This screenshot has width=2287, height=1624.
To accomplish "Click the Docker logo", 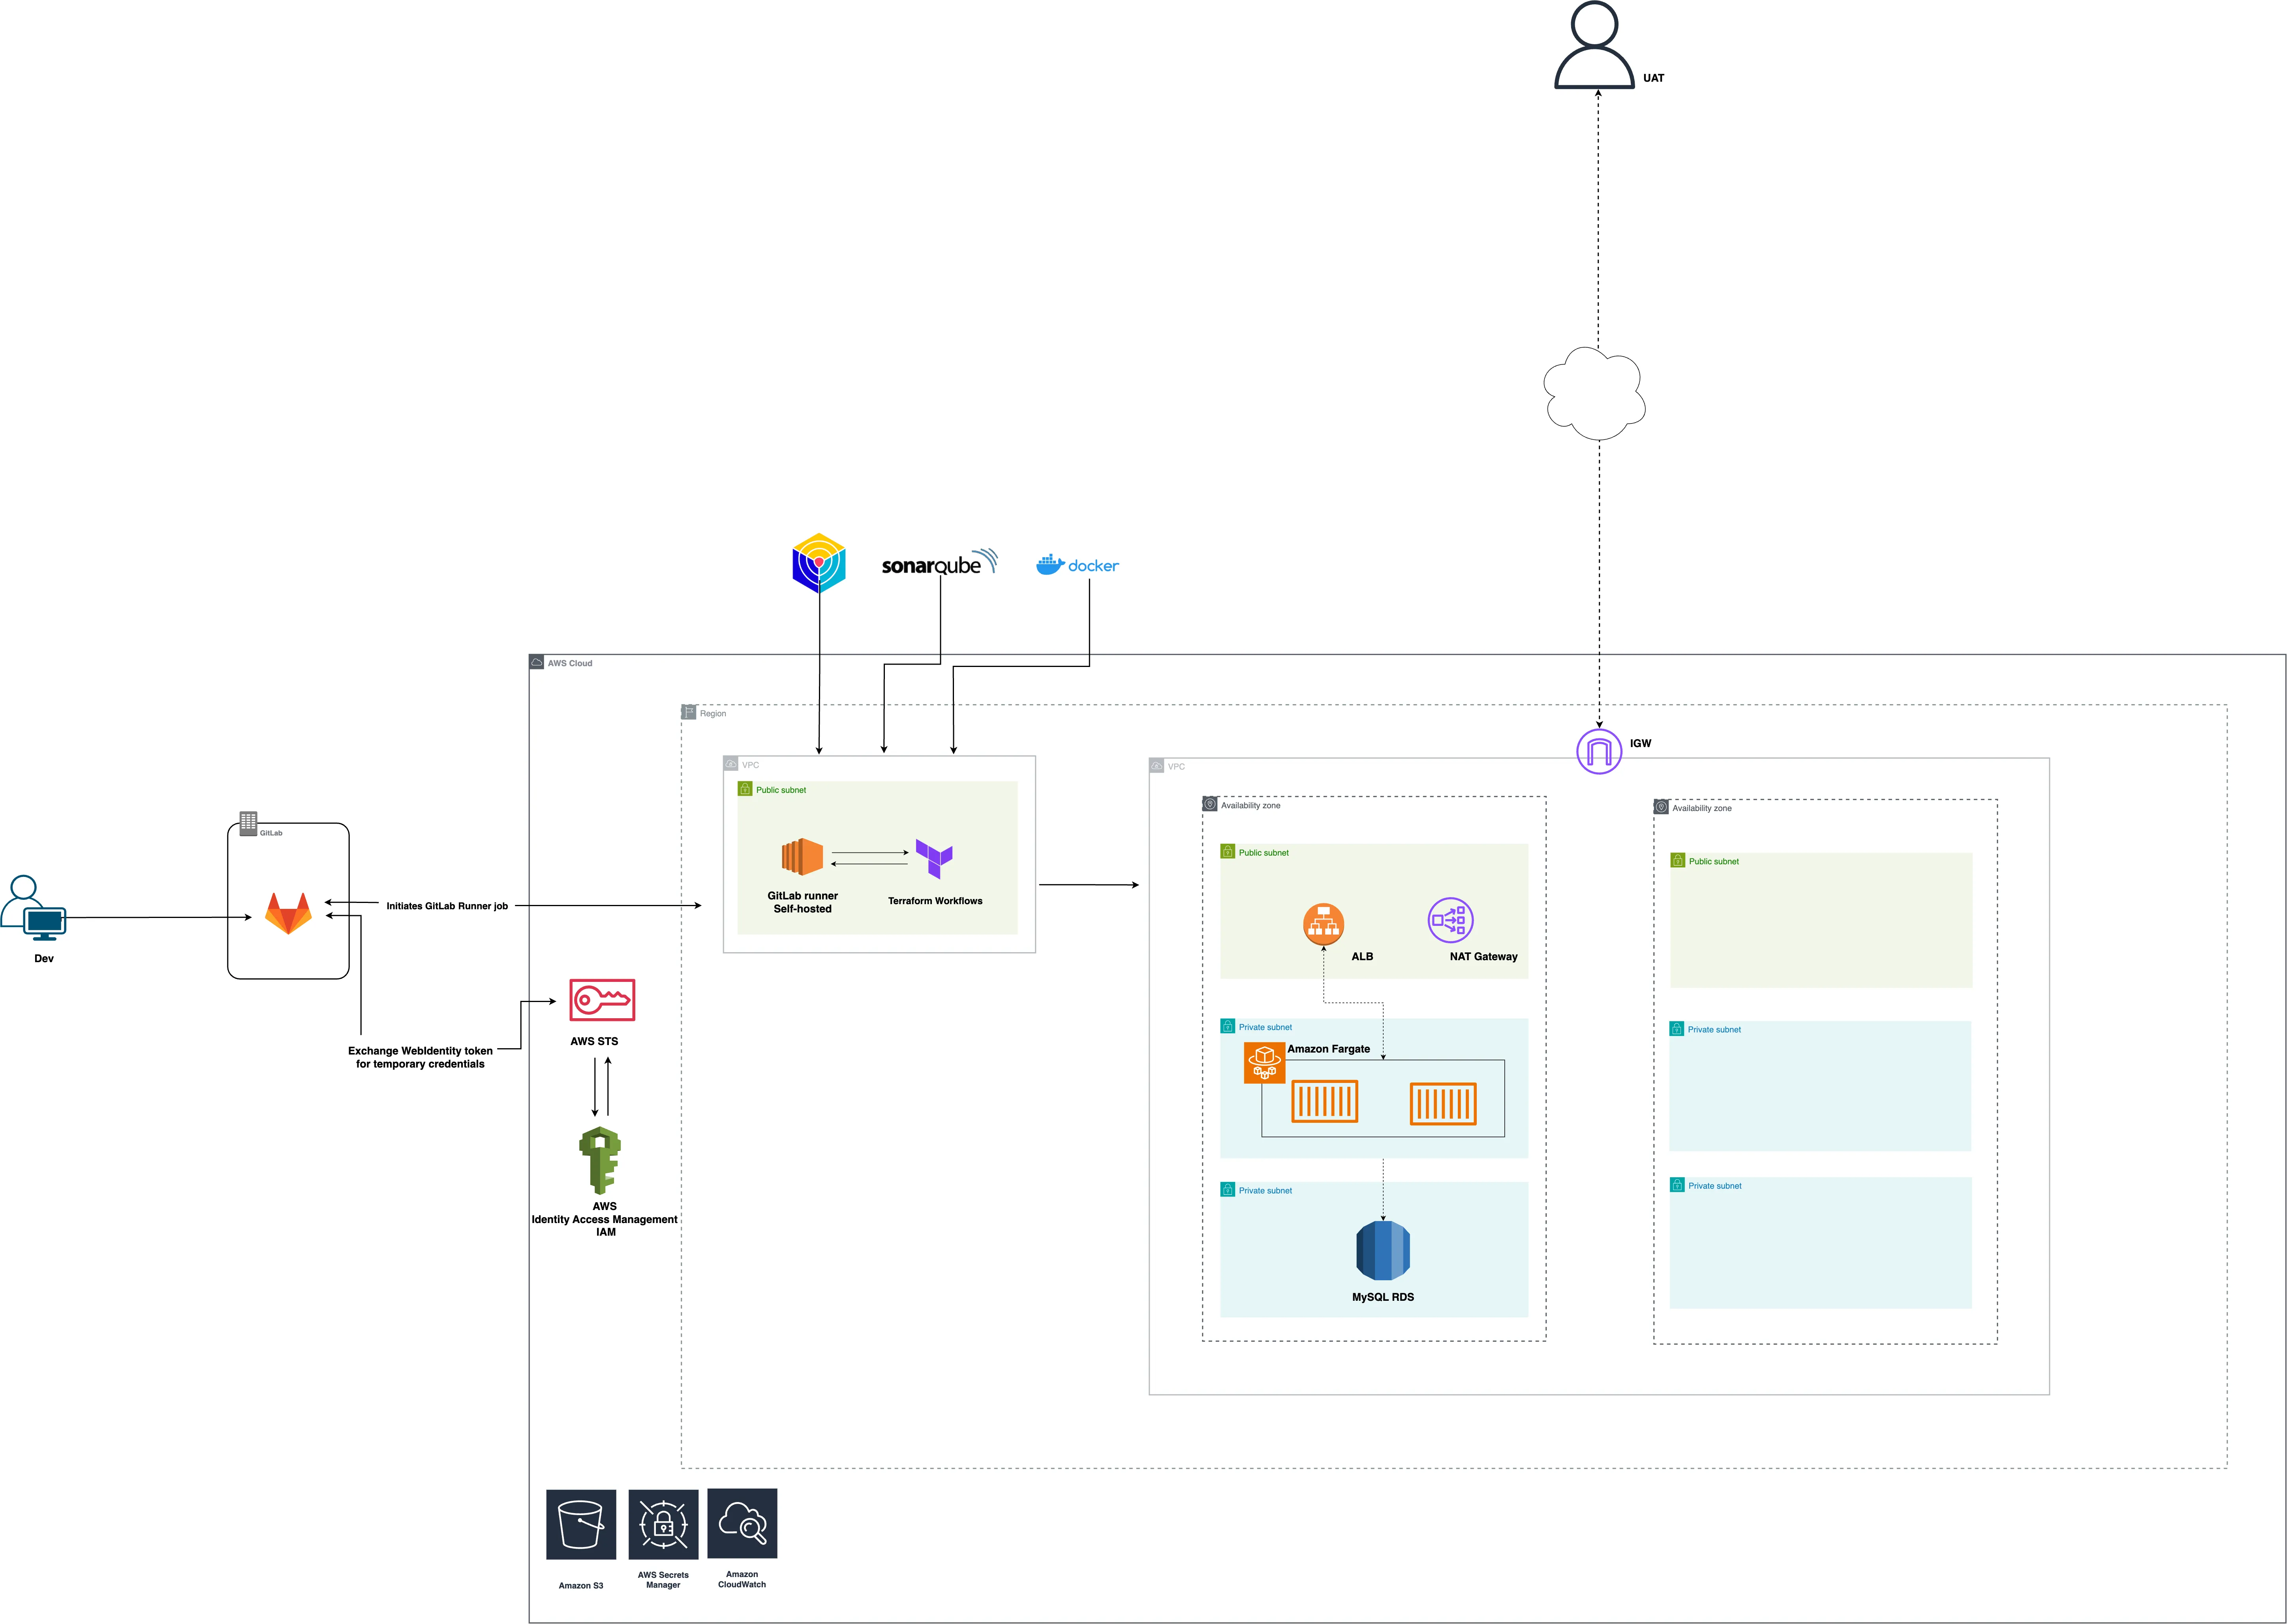I will (1078, 565).
